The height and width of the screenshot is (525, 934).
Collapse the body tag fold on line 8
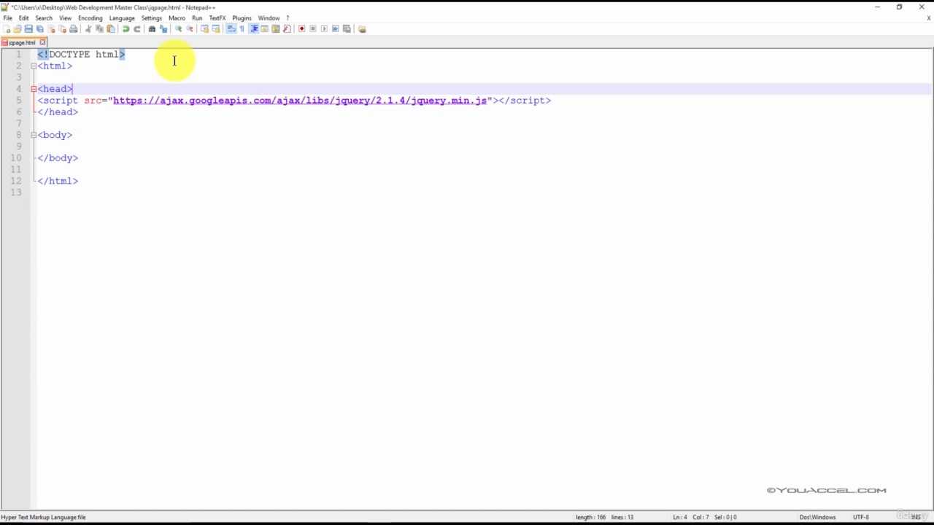point(34,135)
